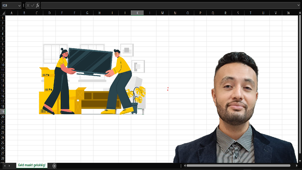
Task: Click the vertical scrollbar up arrow
Action: point(300,13)
